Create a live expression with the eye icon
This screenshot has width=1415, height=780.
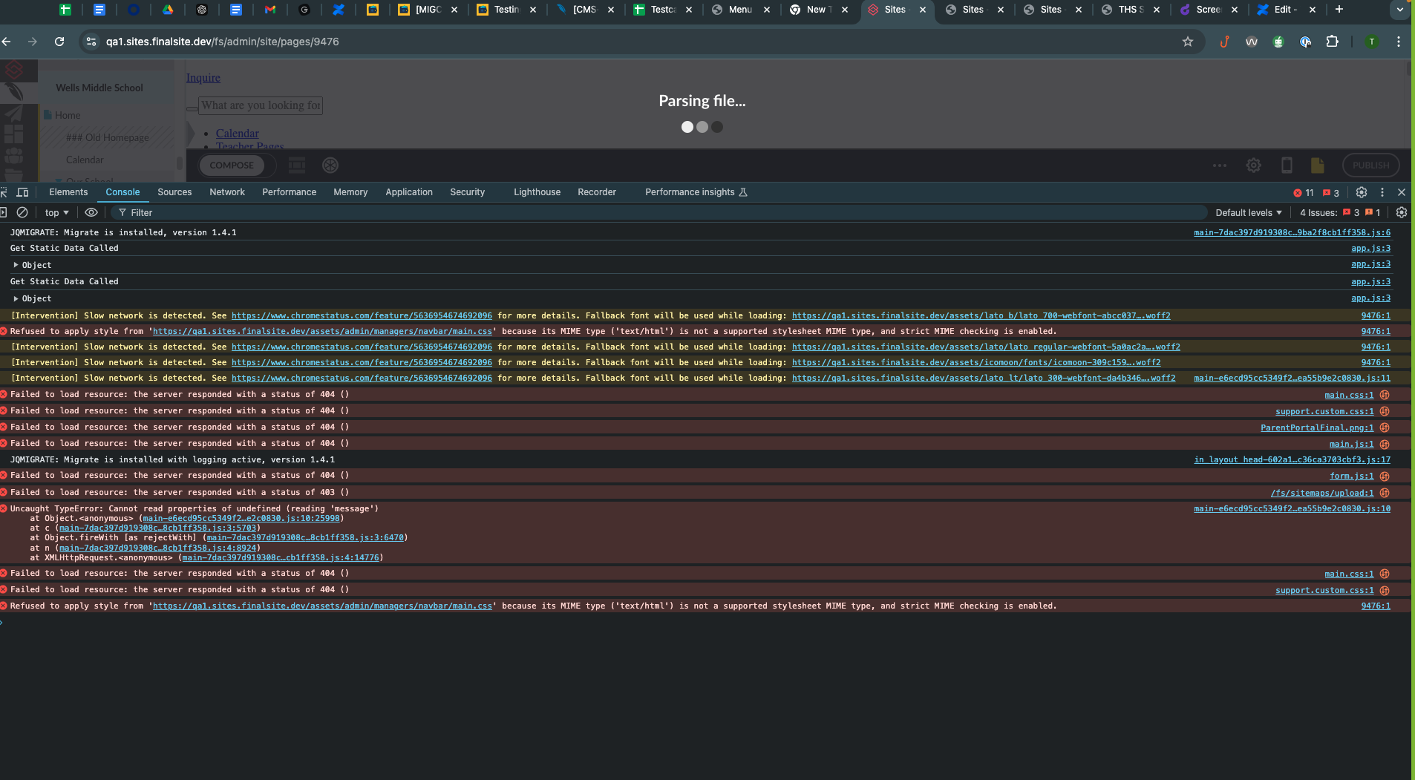point(91,212)
